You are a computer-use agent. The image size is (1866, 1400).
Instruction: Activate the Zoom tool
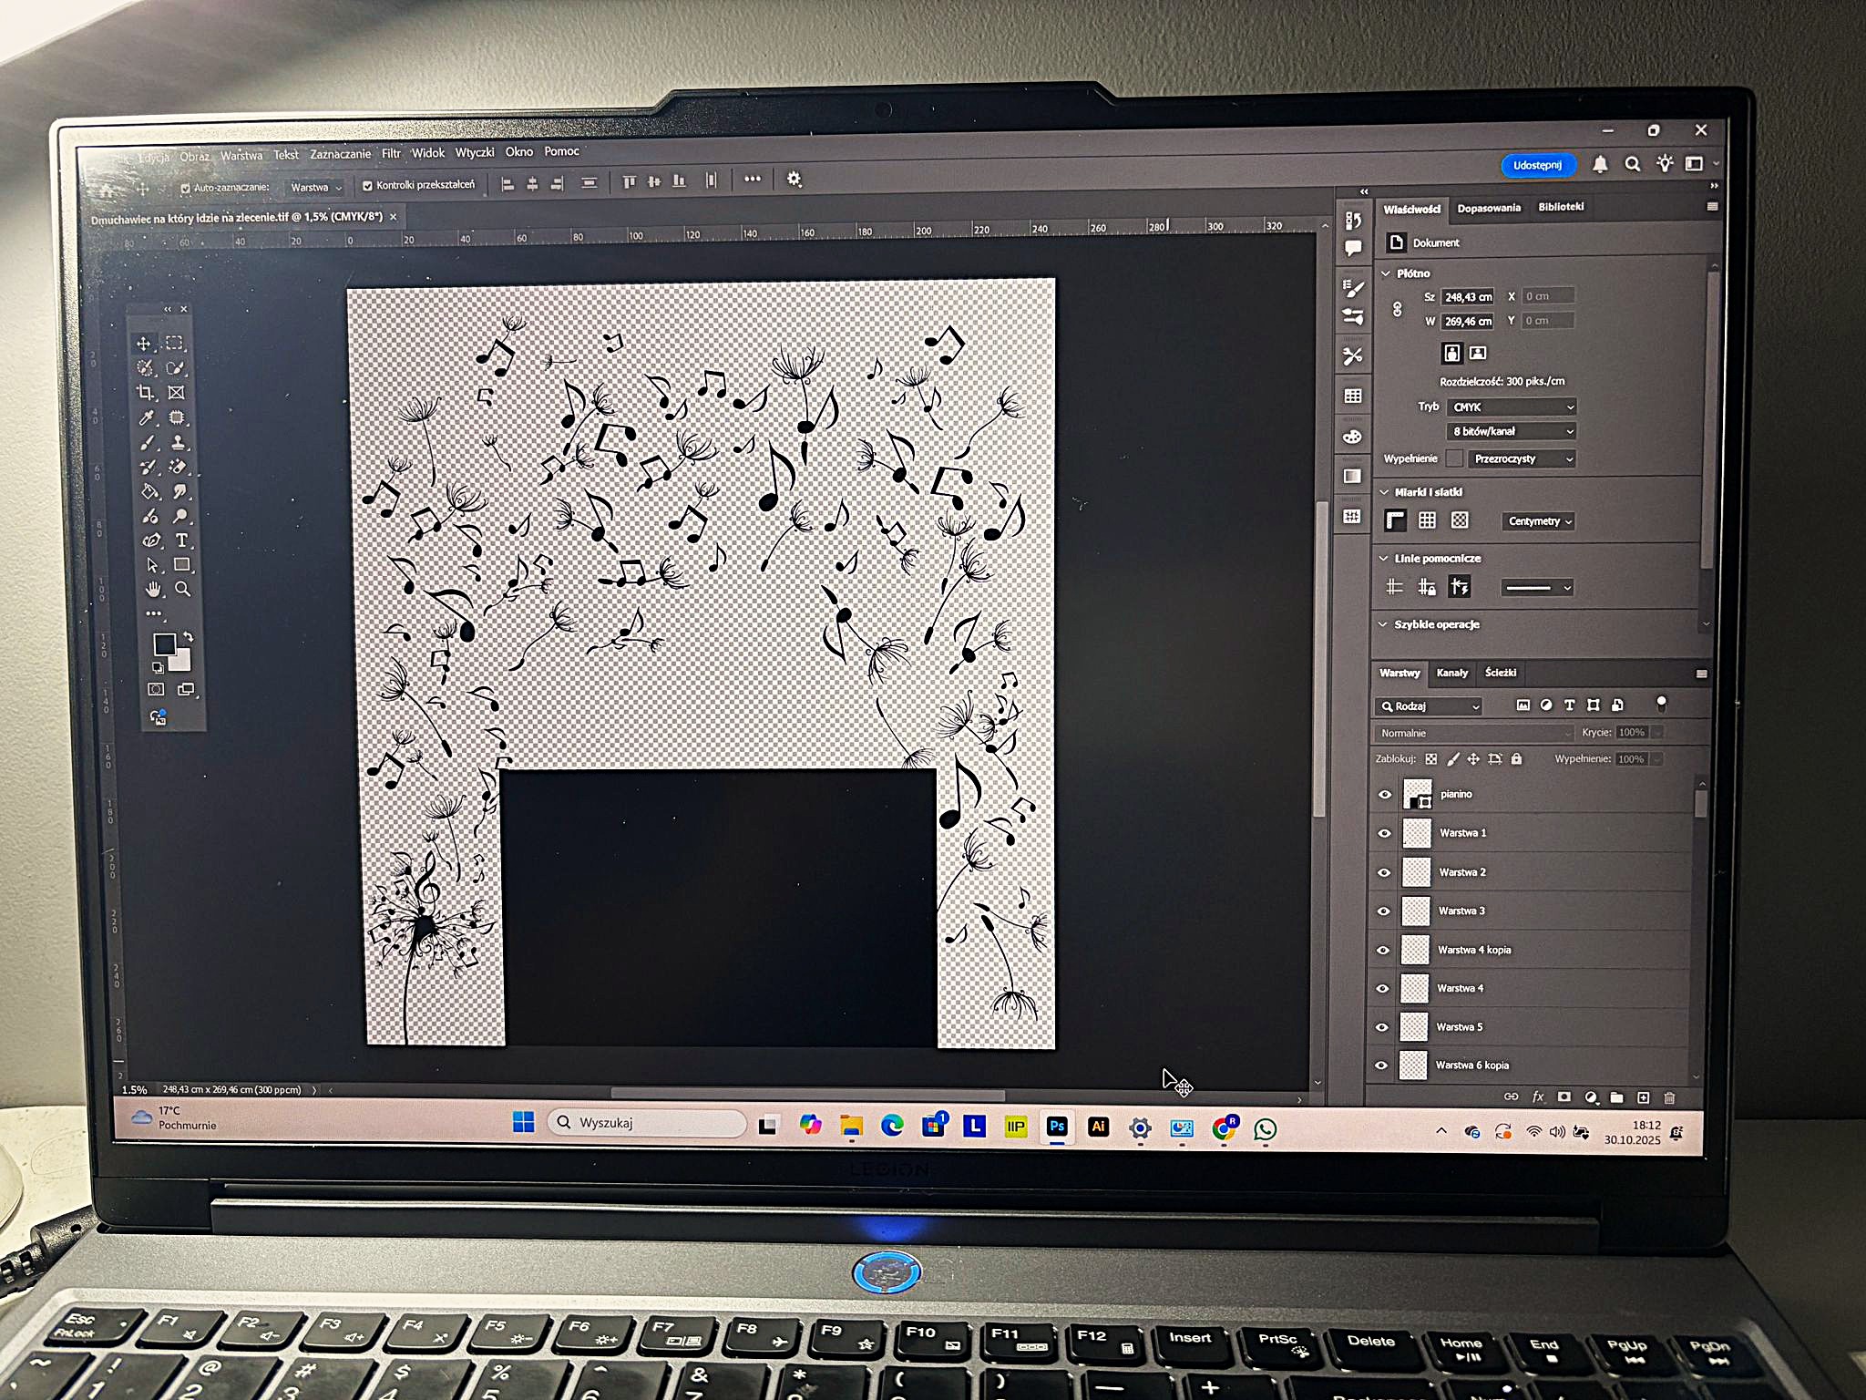click(182, 588)
